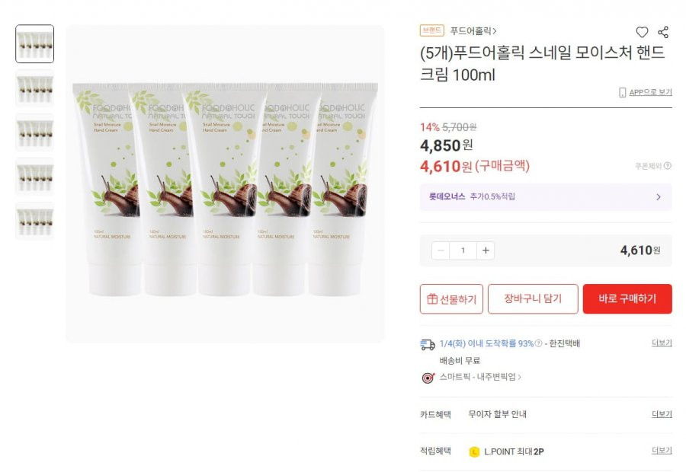Screen dimensions: 686x472
Task: Click the delivery truck icon
Action: pyautogui.click(x=428, y=345)
